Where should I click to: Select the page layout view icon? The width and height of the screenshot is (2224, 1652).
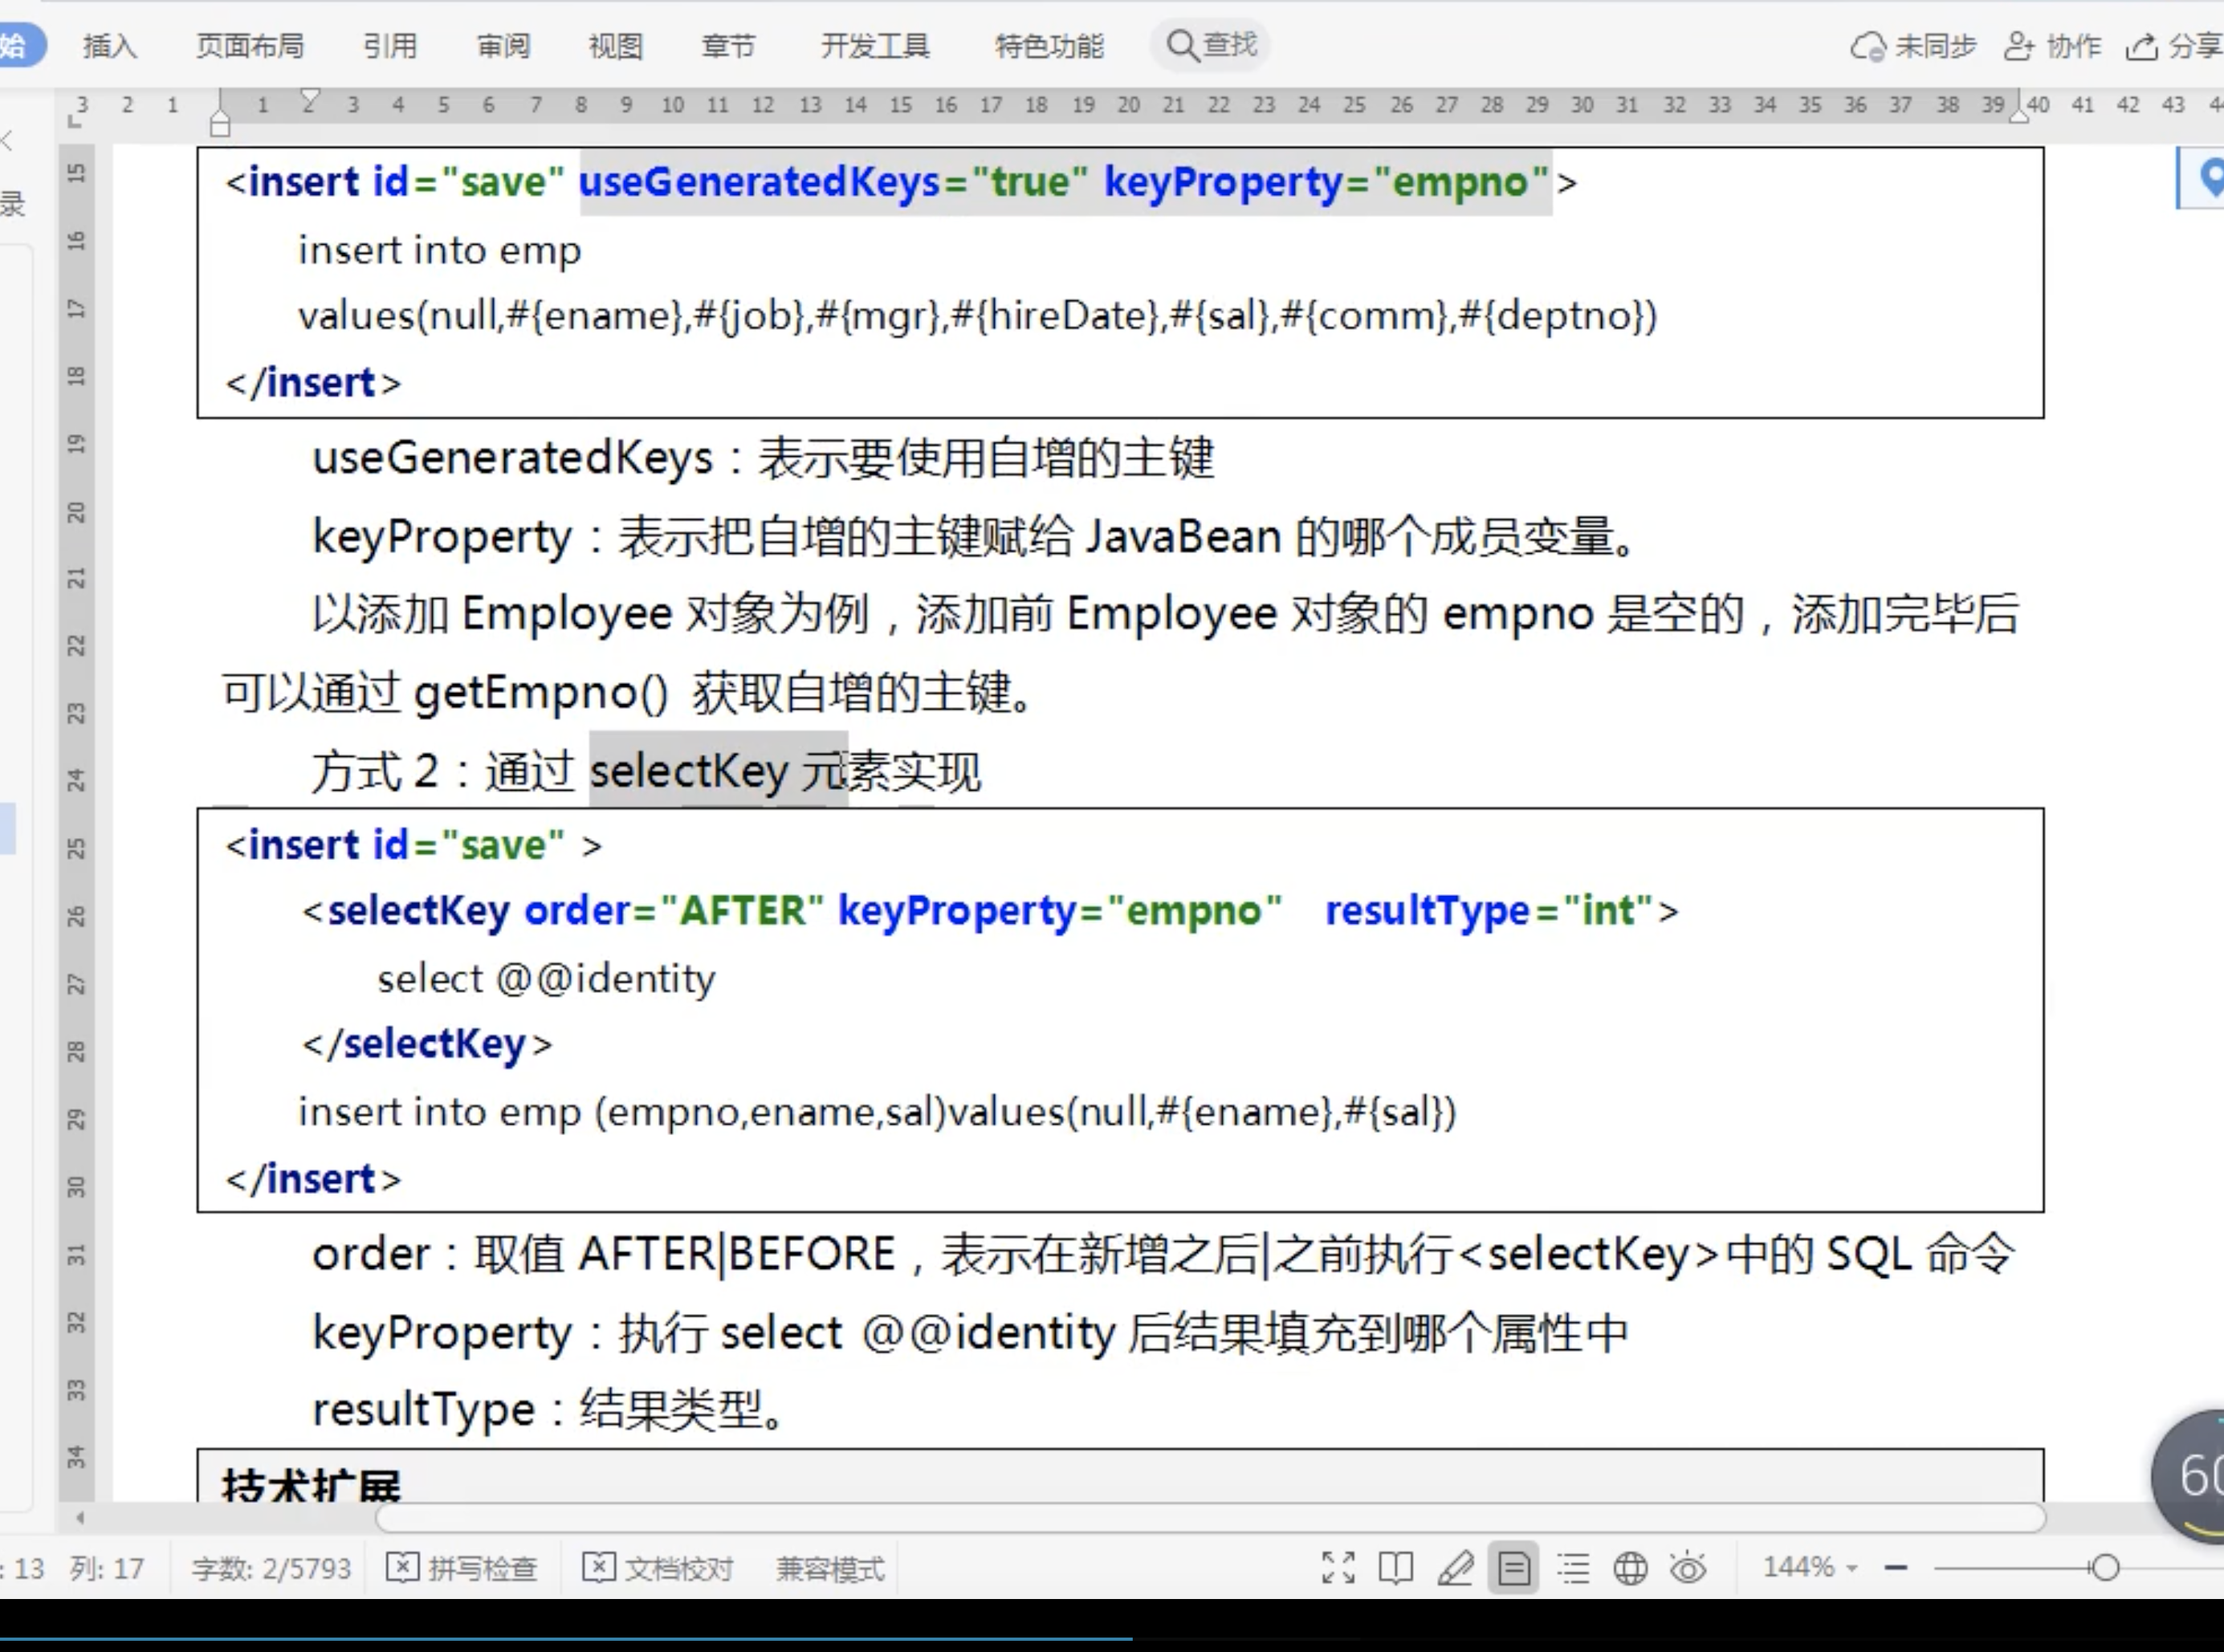click(1514, 1567)
